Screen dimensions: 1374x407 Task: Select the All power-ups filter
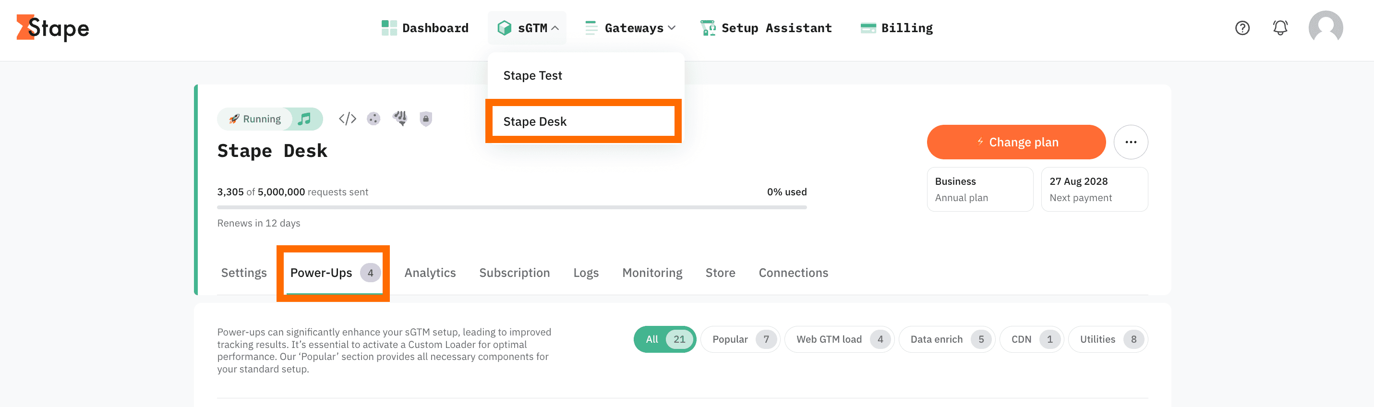(664, 339)
